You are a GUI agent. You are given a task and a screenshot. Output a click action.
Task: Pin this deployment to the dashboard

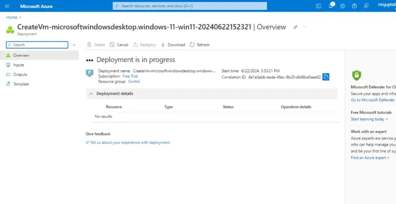pyautogui.click(x=295, y=27)
